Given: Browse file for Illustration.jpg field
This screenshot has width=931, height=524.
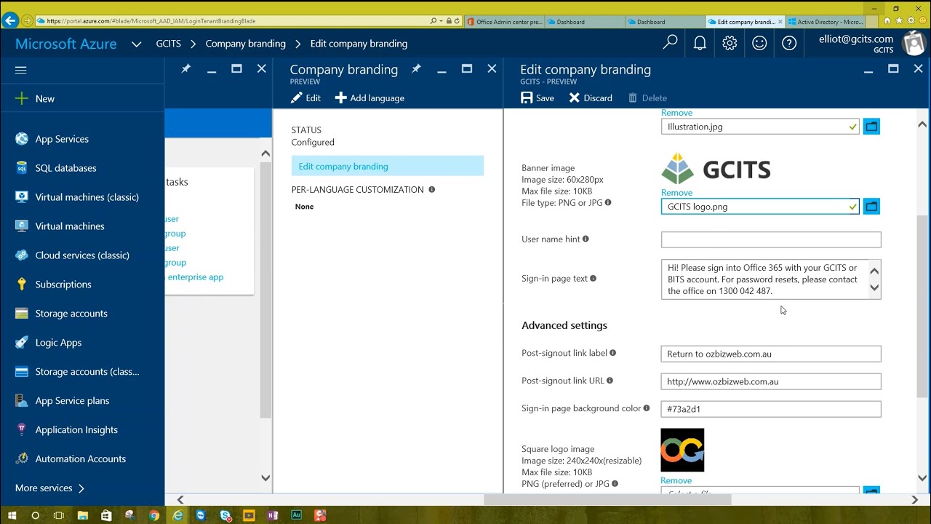Looking at the screenshot, I should coord(871,127).
